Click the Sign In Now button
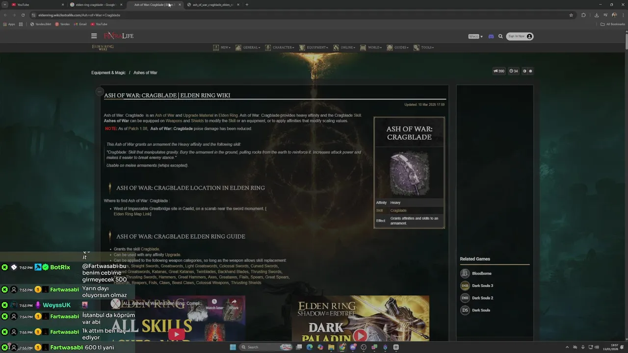The width and height of the screenshot is (628, 353). (x=520, y=36)
